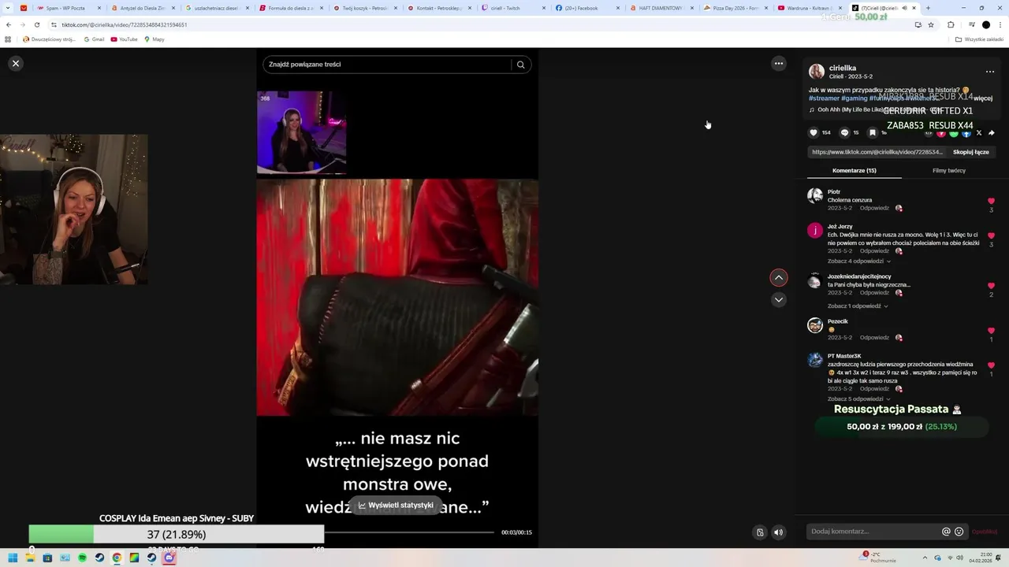The image size is (1009, 567).
Task: Toggle video mute speaker icon
Action: (x=778, y=532)
